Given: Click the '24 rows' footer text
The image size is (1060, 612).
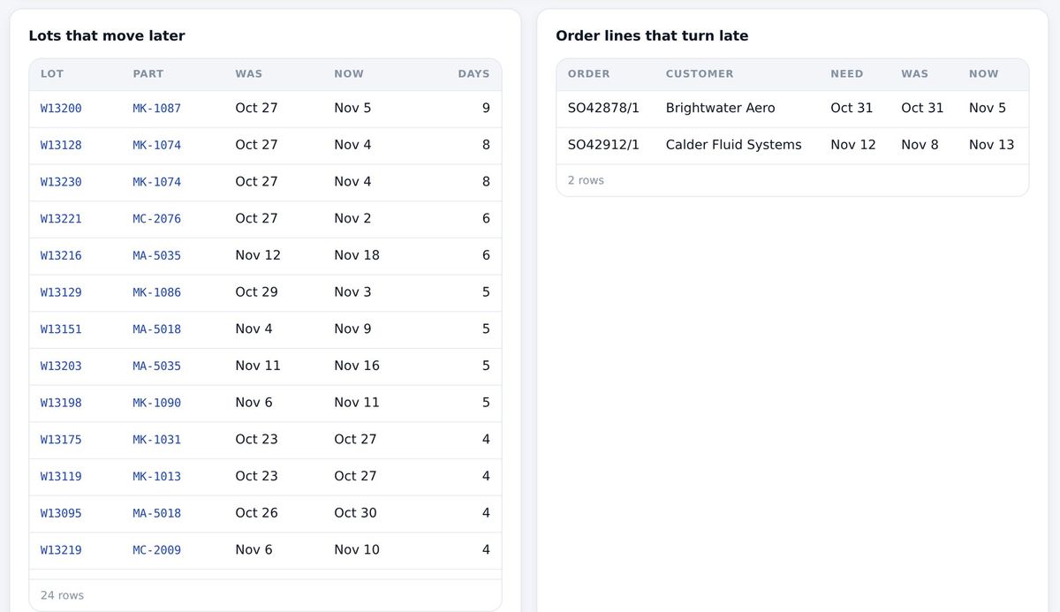Looking at the screenshot, I should [62, 595].
